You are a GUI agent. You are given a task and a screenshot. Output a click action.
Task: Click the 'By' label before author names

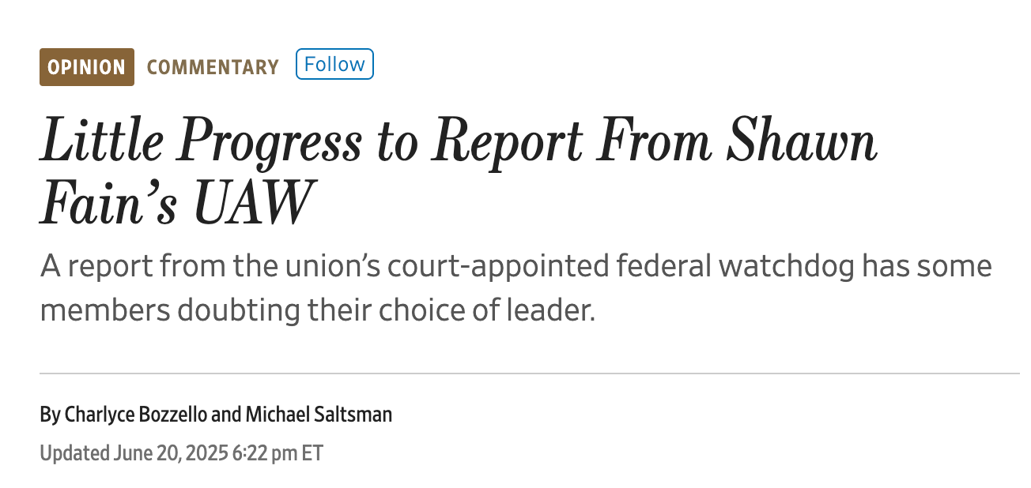point(49,413)
